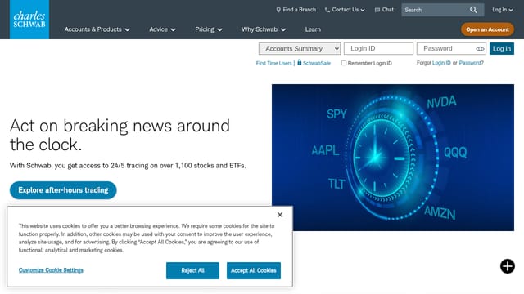This screenshot has width=524, height=294.
Task: Expand the Log In menu in header
Action: pyautogui.click(x=502, y=10)
